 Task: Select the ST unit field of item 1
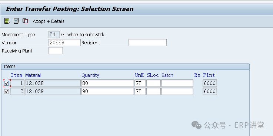(x=140, y=83)
